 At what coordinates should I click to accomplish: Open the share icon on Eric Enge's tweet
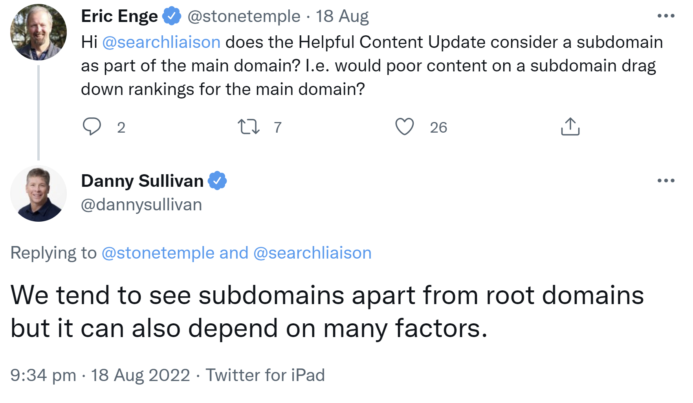(569, 126)
